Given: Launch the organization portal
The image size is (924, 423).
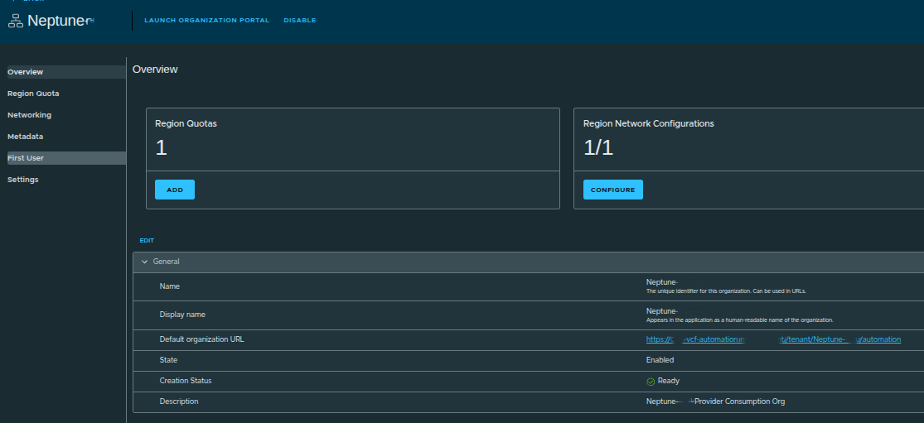Looking at the screenshot, I should 206,21.
